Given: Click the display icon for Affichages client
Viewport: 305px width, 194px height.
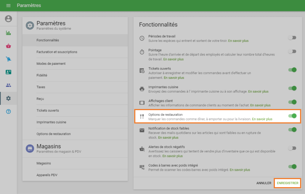Looking at the screenshot, I should click(x=142, y=103).
